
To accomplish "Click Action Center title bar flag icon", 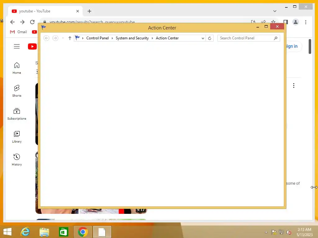I will pyautogui.click(x=43, y=27).
